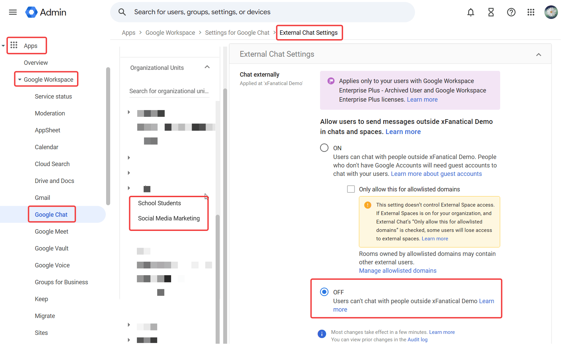The image size is (561, 344).
Task: Click Learn more in the license notice
Action: click(422, 100)
